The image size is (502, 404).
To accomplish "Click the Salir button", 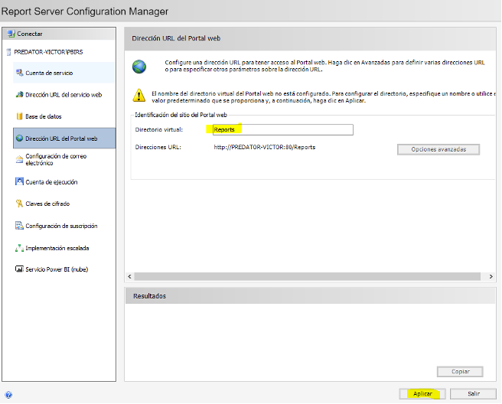I will (476, 393).
